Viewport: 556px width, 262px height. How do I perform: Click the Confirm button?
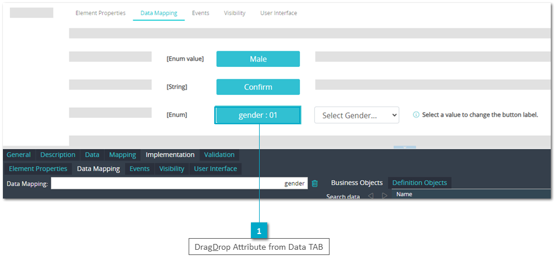click(258, 87)
